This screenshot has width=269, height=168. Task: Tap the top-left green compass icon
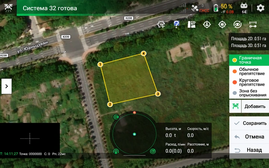click(116, 117)
